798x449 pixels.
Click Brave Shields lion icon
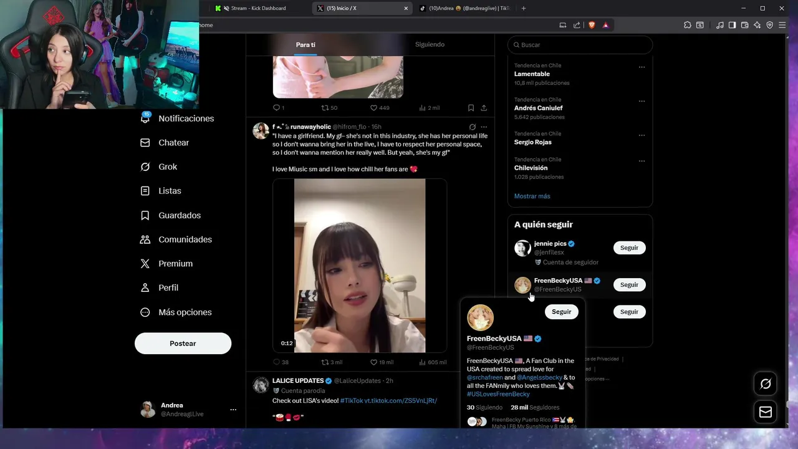[592, 25]
